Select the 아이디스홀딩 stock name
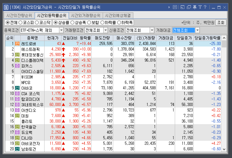The width and height of the screenshot is (232, 158). 32,71
